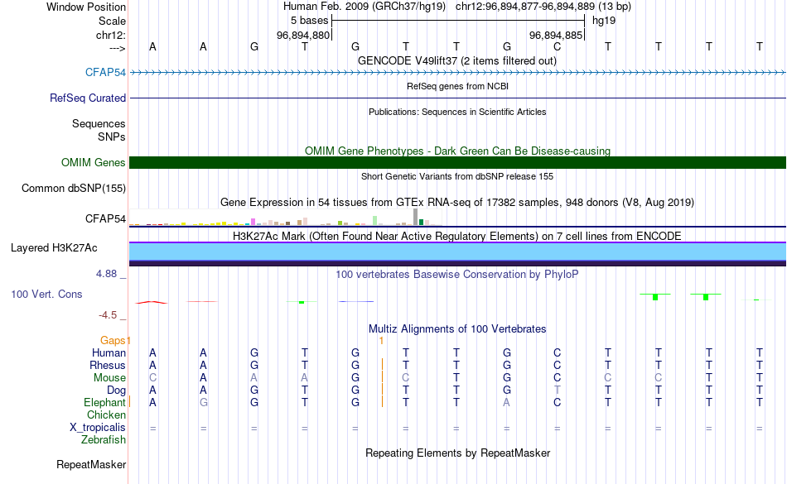Image resolution: width=787 pixels, height=484 pixels.
Task: Open 'Publications: Sequences in Scientific Articles' title
Action: (457, 112)
